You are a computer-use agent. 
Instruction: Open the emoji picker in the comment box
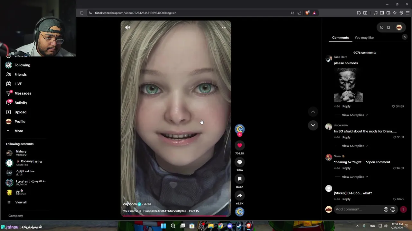(393, 210)
